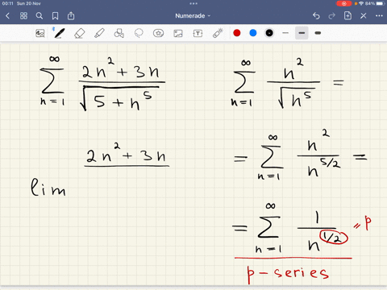Tap the 00:11 clock in the status bar
The image size is (387, 290).
tap(7, 3)
